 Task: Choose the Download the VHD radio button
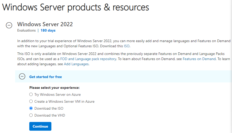(x=31, y=115)
